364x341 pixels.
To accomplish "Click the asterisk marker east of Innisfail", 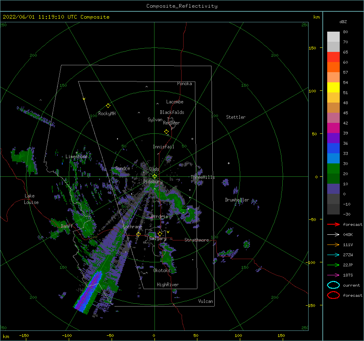I will click(192, 139).
